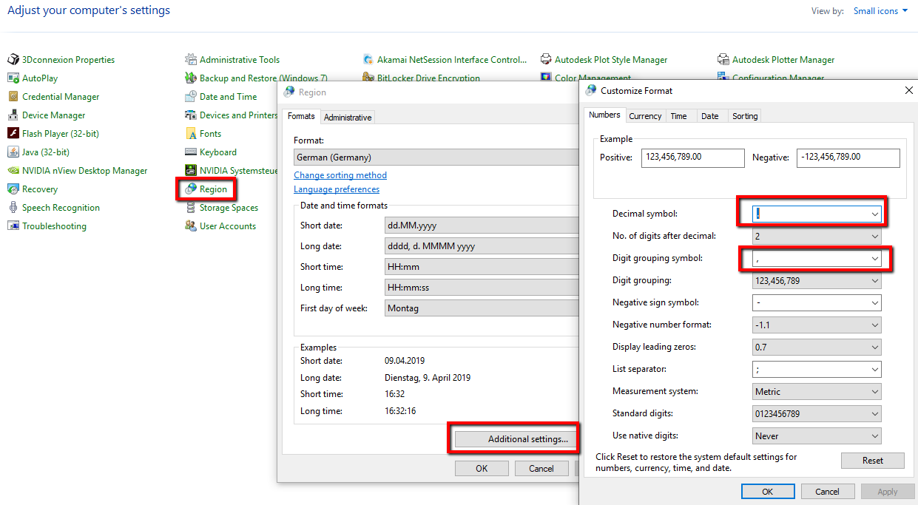
Task: Open the Language preferences link
Action: [337, 189]
